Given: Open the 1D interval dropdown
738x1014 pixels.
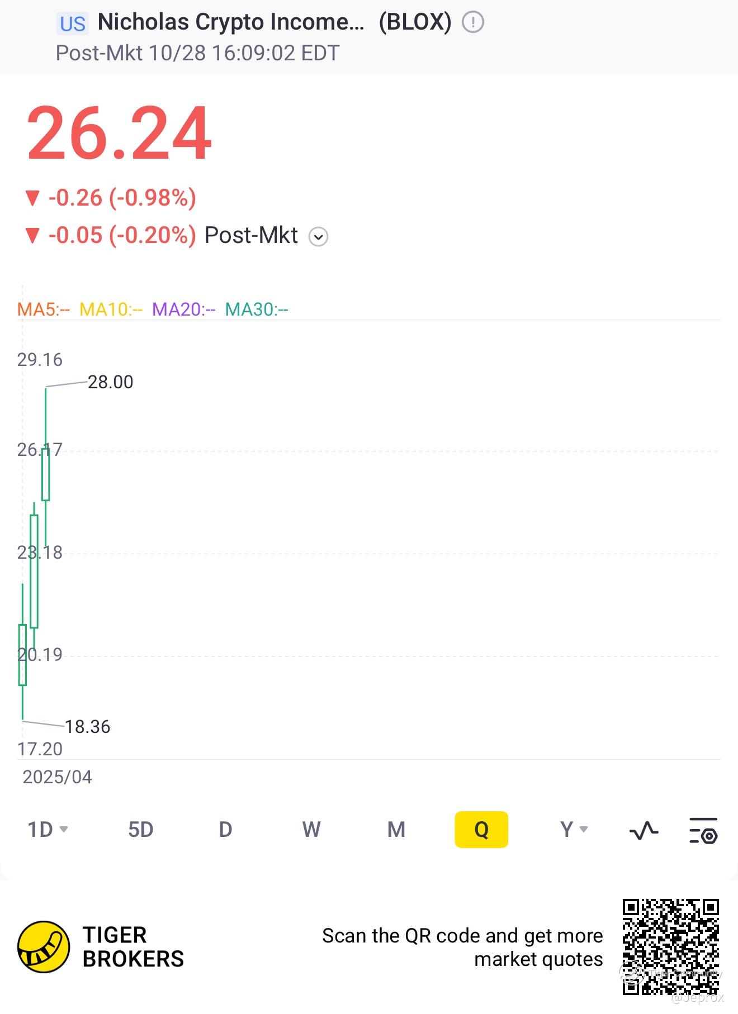Looking at the screenshot, I should [48, 830].
